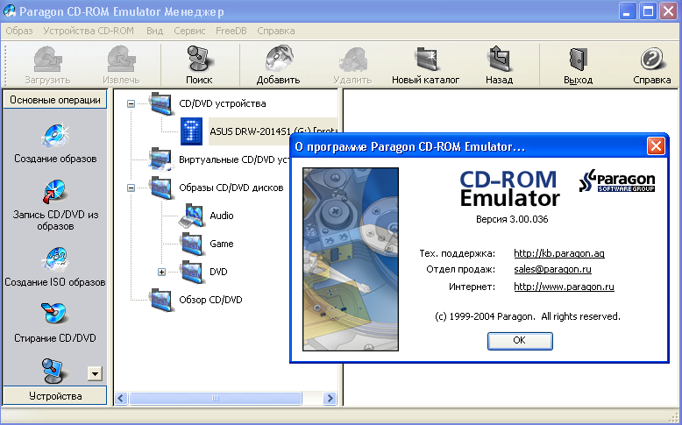Viewport: 682px width, 425px height.
Task: Collapse the Образы CD/DVD дисков node
Action: (x=131, y=188)
